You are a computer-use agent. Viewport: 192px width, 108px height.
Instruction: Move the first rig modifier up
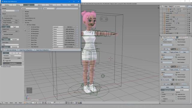(183, 49)
